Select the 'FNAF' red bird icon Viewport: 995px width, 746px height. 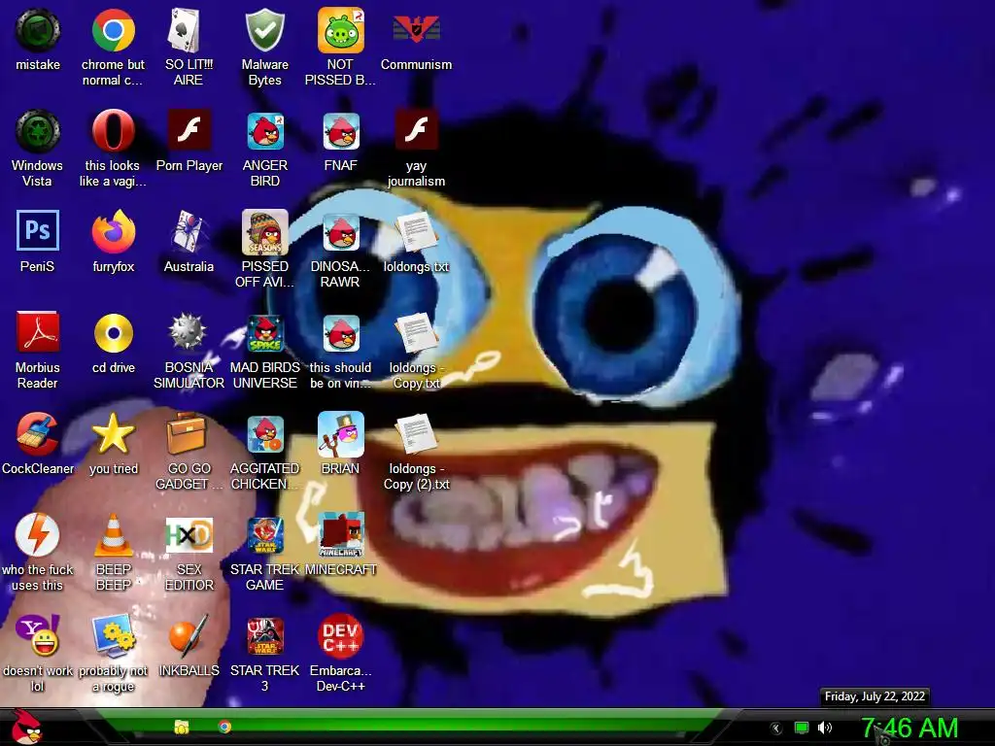(x=341, y=131)
